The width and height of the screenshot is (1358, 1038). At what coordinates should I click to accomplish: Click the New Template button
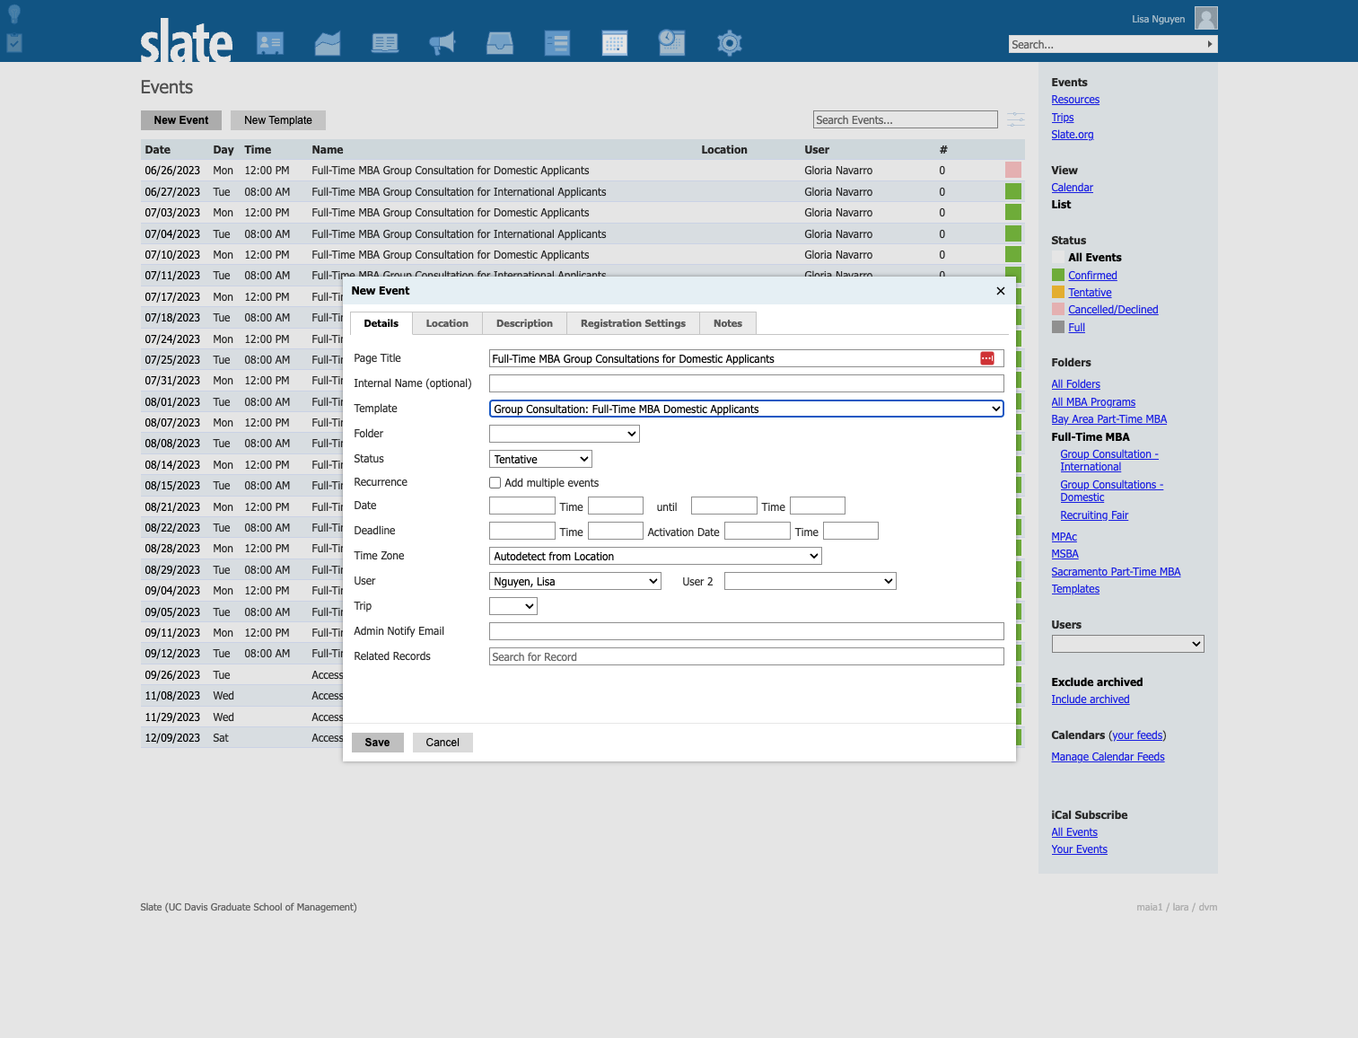click(278, 120)
